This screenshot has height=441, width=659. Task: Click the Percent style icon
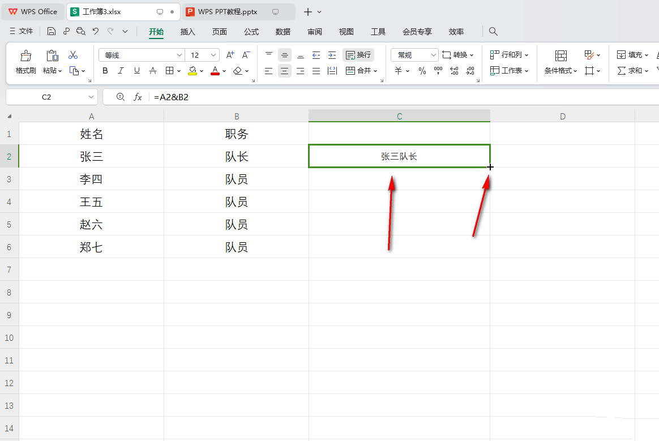point(422,71)
